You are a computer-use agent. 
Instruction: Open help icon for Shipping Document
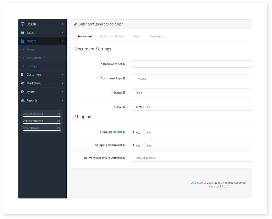124,145
